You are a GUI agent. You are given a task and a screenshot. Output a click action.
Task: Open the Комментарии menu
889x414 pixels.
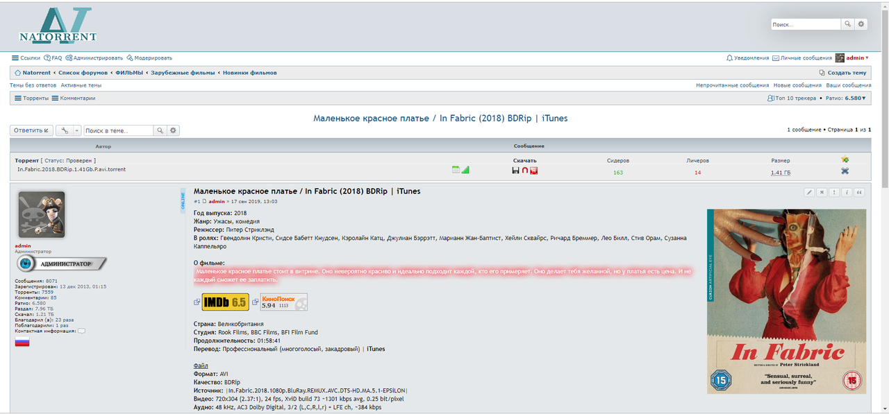73,98
